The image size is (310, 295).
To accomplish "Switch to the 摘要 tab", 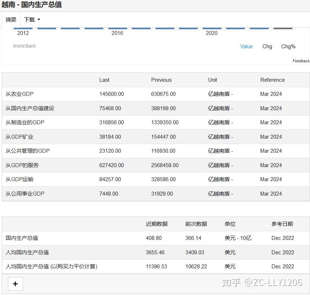I will tap(11, 19).
